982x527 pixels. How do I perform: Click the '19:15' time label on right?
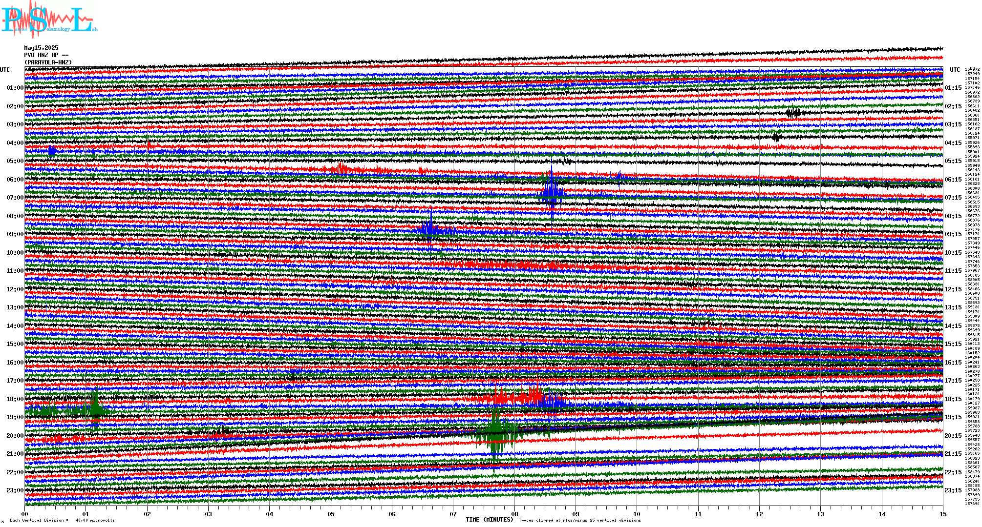pyautogui.click(x=953, y=417)
